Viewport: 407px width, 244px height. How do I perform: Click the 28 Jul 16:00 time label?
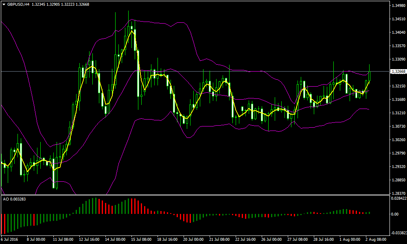[x=324, y=240]
